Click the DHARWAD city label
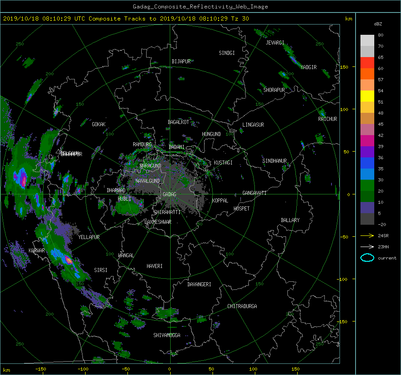Image resolution: width=401 pixels, height=375 pixels. (116, 190)
